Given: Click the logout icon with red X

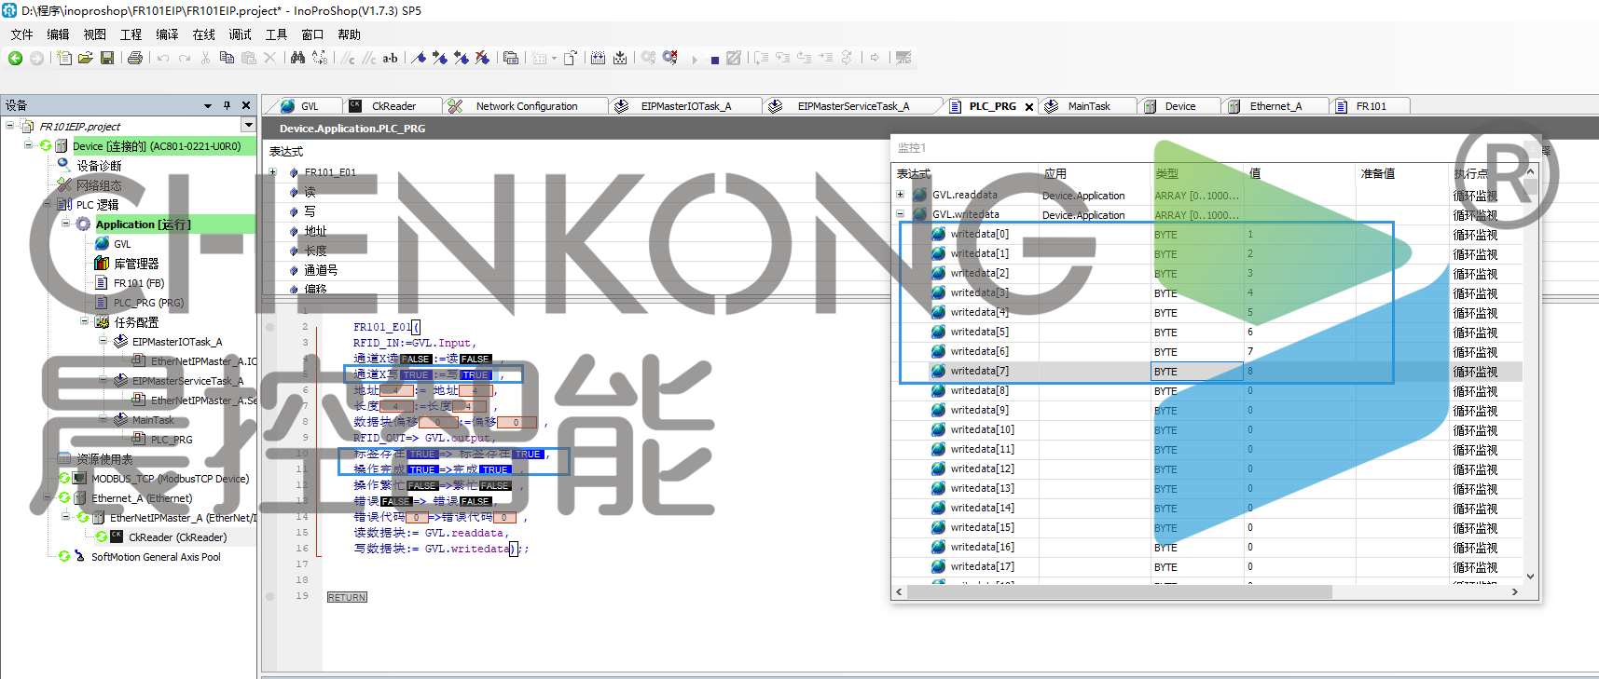Looking at the screenshot, I should point(670,58).
